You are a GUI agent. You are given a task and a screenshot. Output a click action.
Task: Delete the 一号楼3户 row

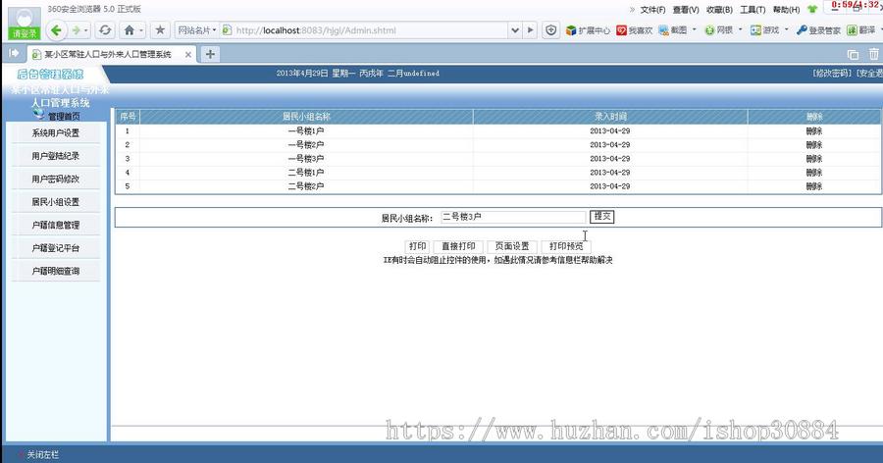(813, 159)
